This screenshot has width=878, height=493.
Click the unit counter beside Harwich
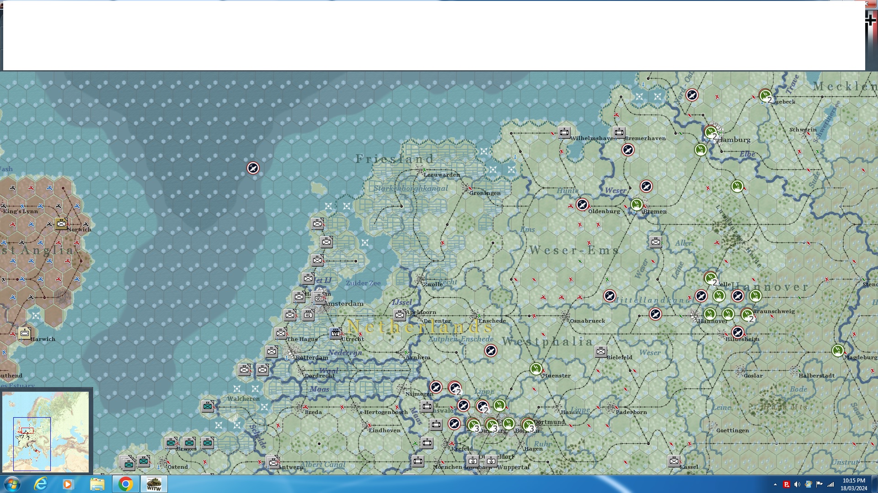click(x=25, y=333)
